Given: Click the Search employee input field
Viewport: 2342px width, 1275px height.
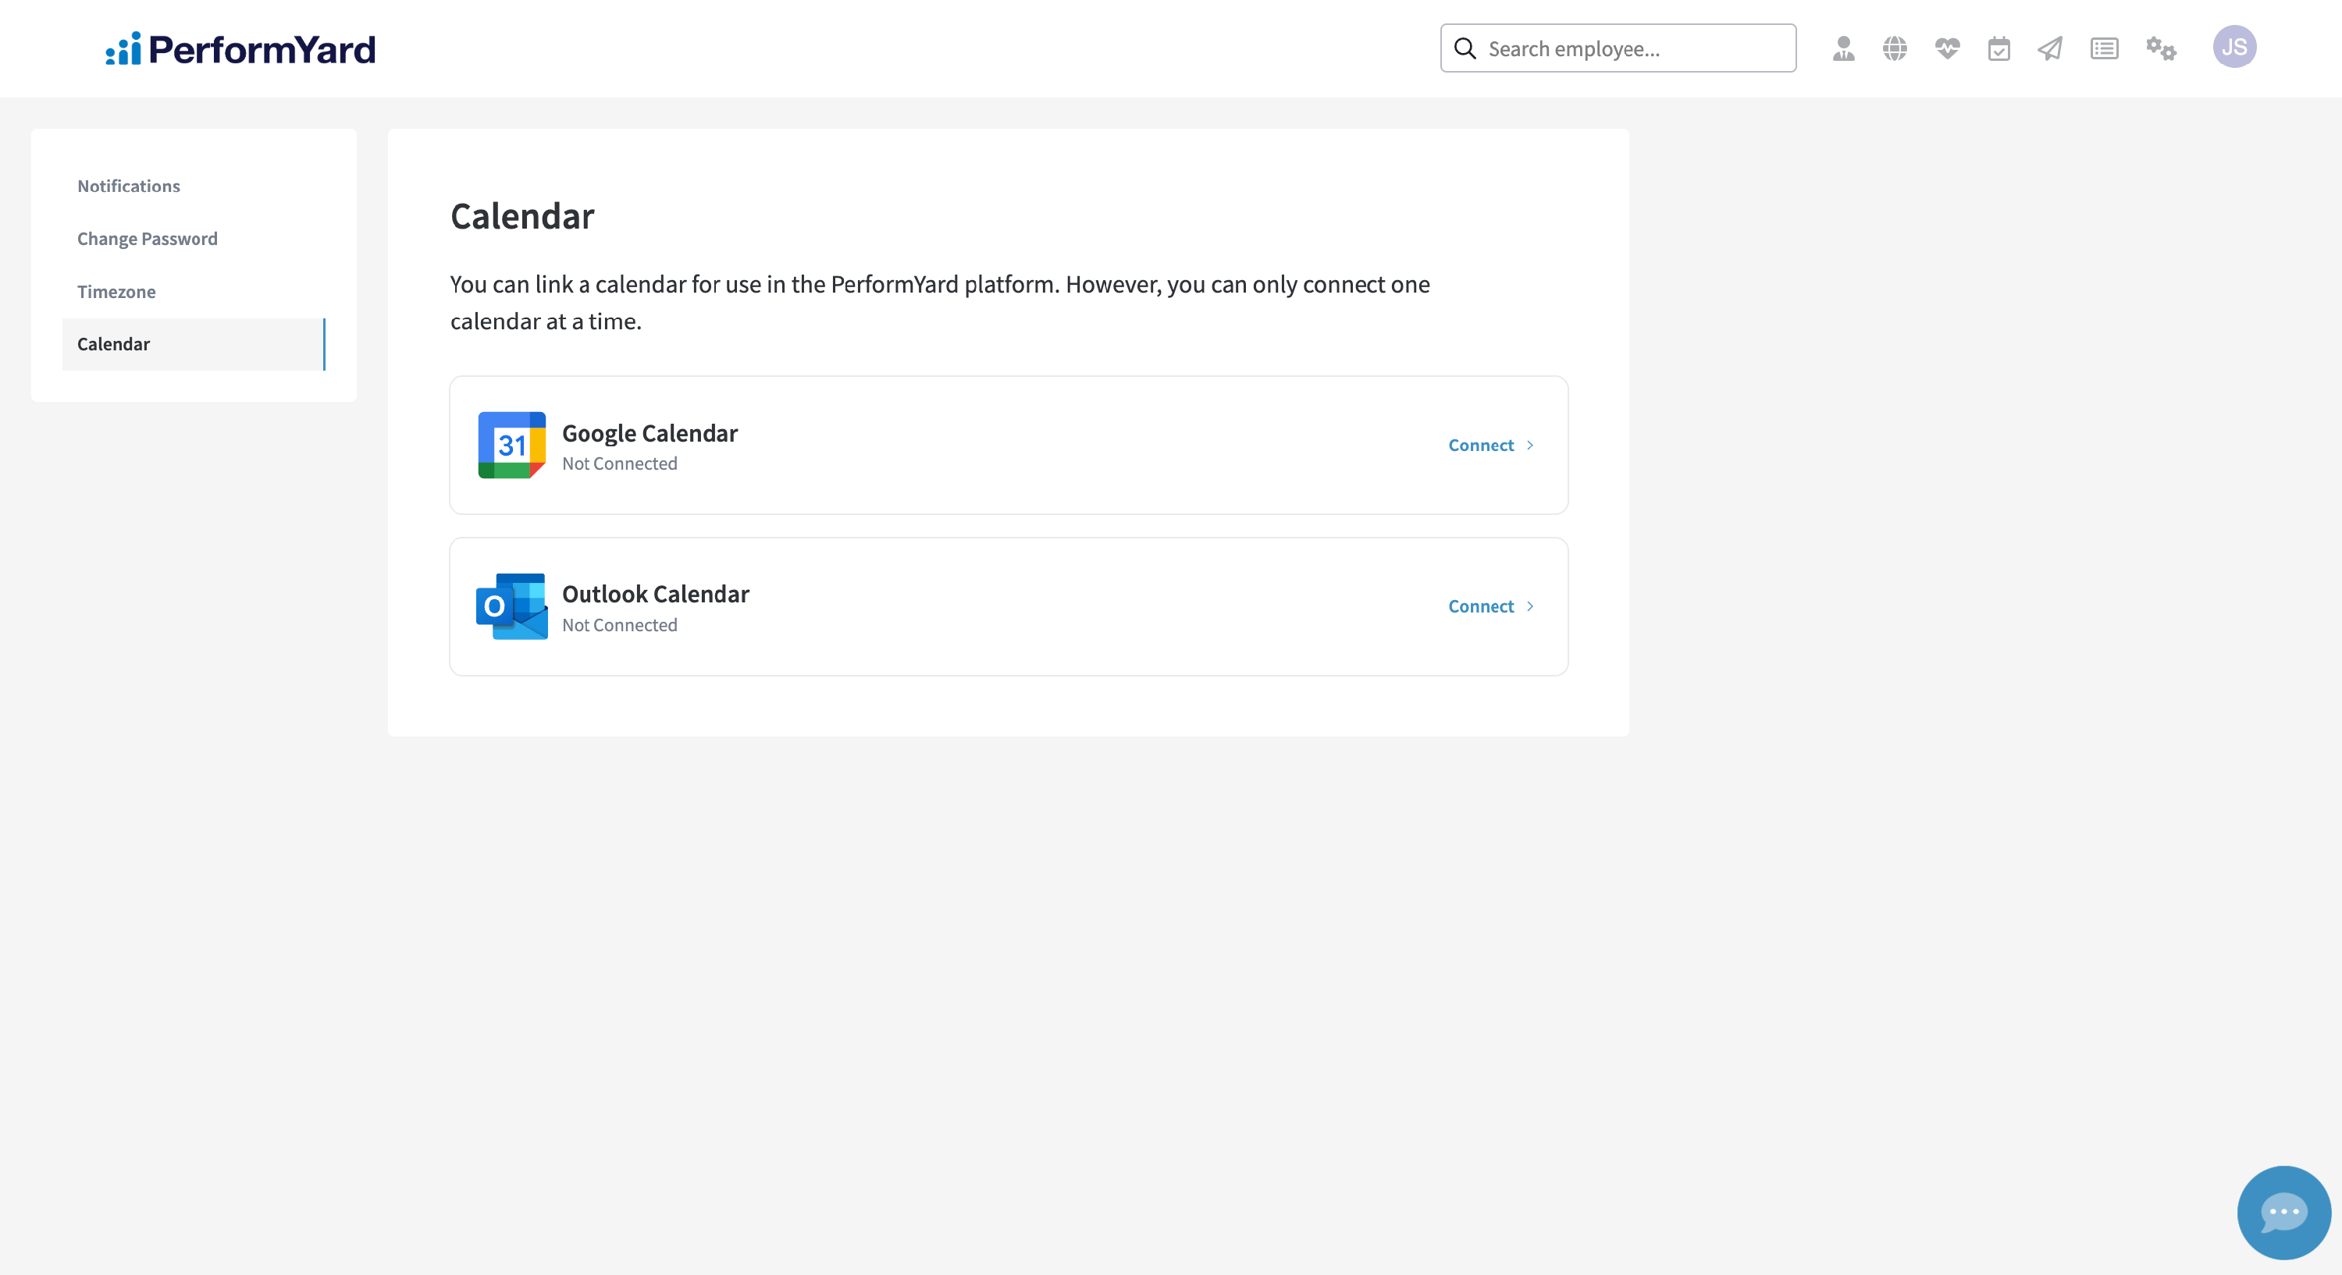Looking at the screenshot, I should (1618, 48).
